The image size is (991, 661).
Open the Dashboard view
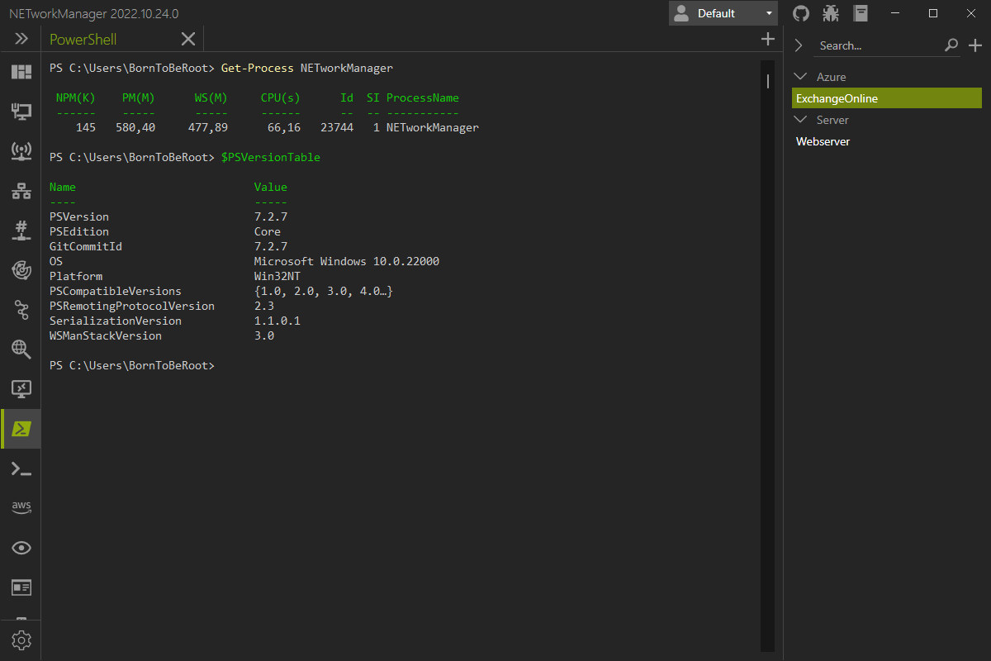[x=21, y=72]
